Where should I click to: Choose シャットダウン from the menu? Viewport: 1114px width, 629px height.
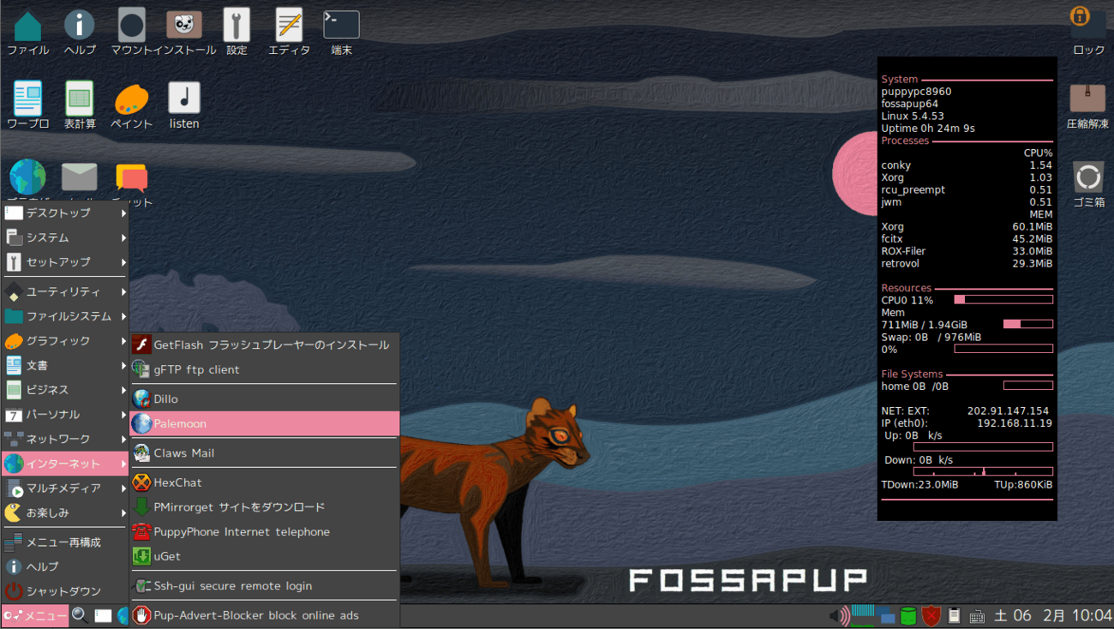(65, 591)
